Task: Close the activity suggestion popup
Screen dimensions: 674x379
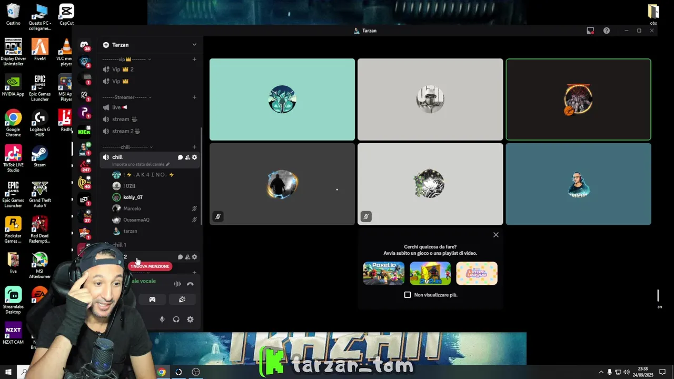Action: 496,235
